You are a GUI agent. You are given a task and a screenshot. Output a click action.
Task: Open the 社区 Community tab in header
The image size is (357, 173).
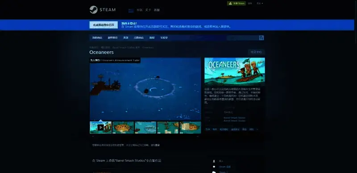pyautogui.click(x=139, y=10)
